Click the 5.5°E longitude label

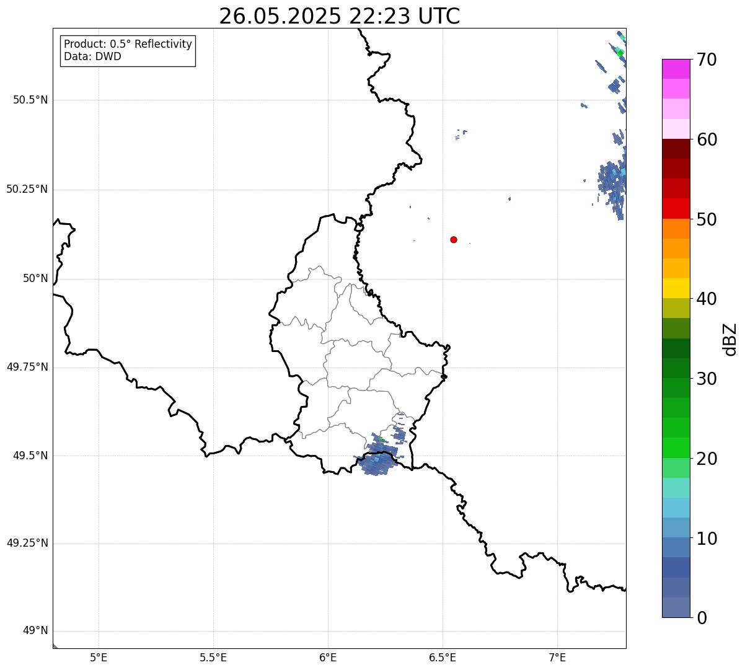click(213, 657)
